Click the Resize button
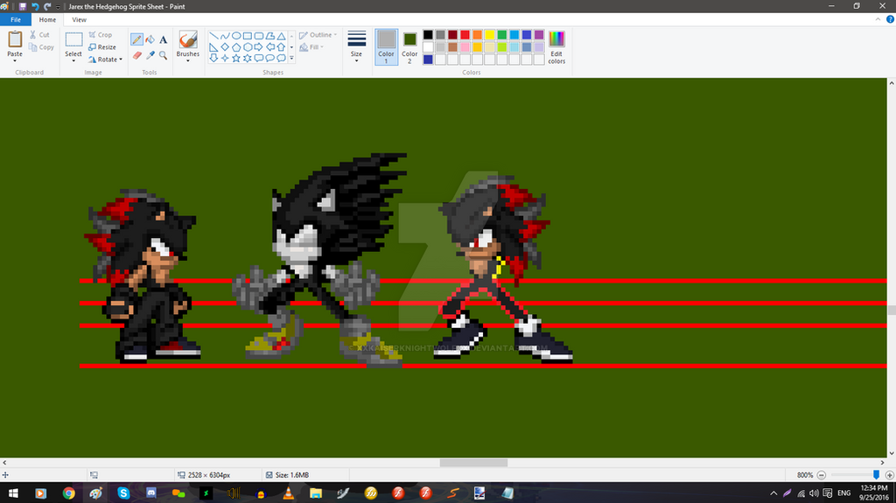This screenshot has width=896, height=503. (102, 47)
